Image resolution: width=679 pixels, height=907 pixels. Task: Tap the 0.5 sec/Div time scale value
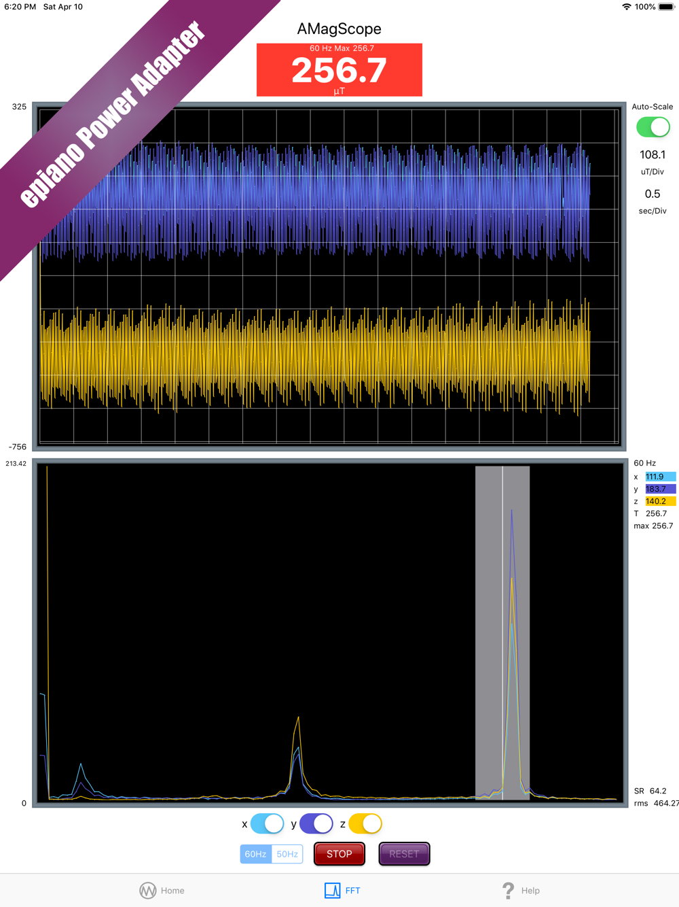point(653,194)
